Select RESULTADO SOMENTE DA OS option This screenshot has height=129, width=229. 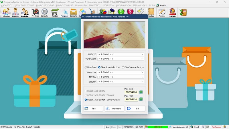coord(99,95)
